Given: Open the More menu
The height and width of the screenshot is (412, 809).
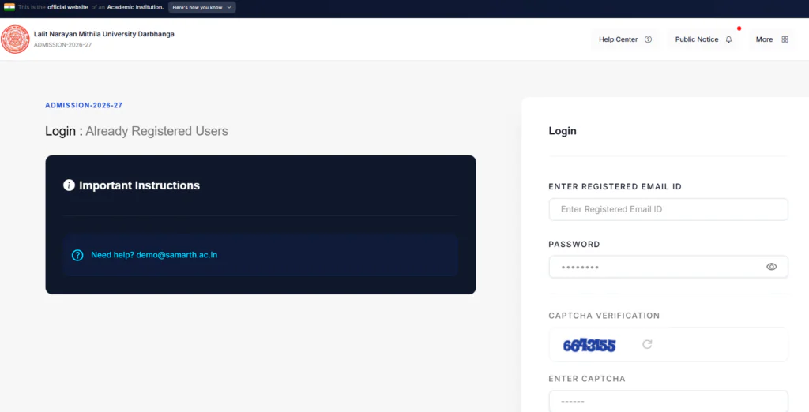Looking at the screenshot, I should pos(771,39).
